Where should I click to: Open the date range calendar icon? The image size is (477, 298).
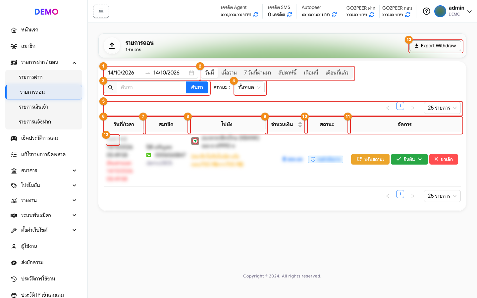tap(191, 73)
